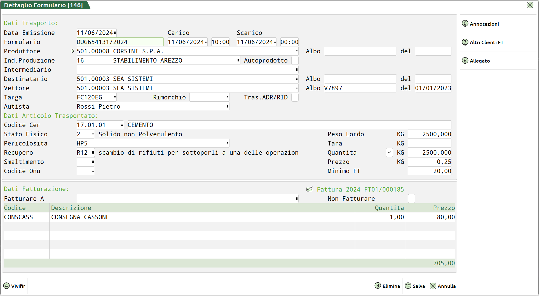The image size is (539, 296).
Task: Open the Targa dropdown list
Action: pyautogui.click(x=115, y=97)
